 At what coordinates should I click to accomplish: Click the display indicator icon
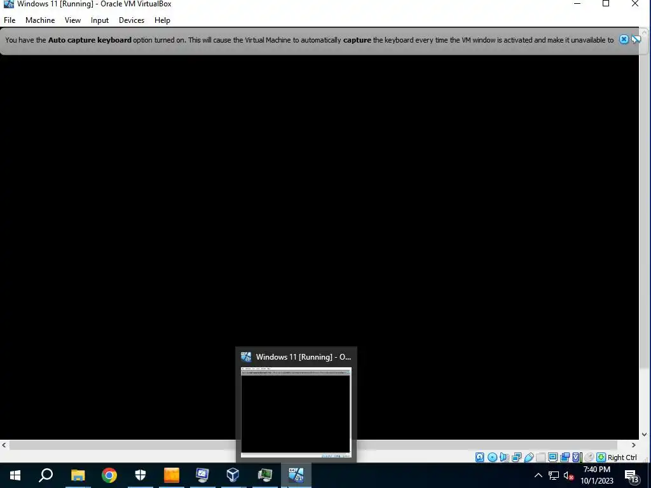coord(552,457)
